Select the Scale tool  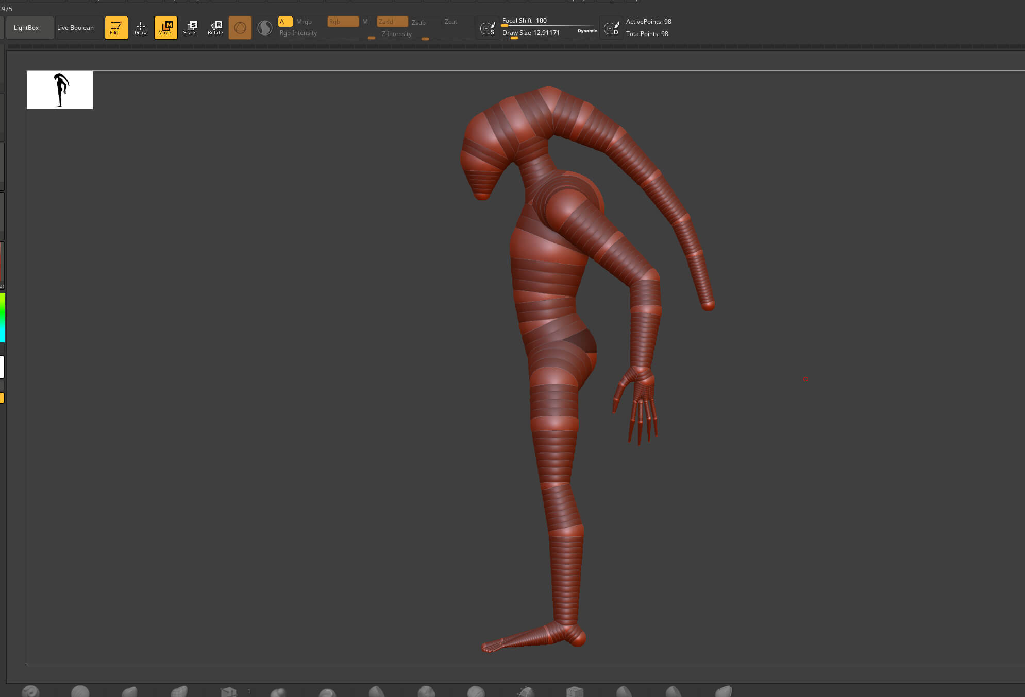tap(190, 28)
